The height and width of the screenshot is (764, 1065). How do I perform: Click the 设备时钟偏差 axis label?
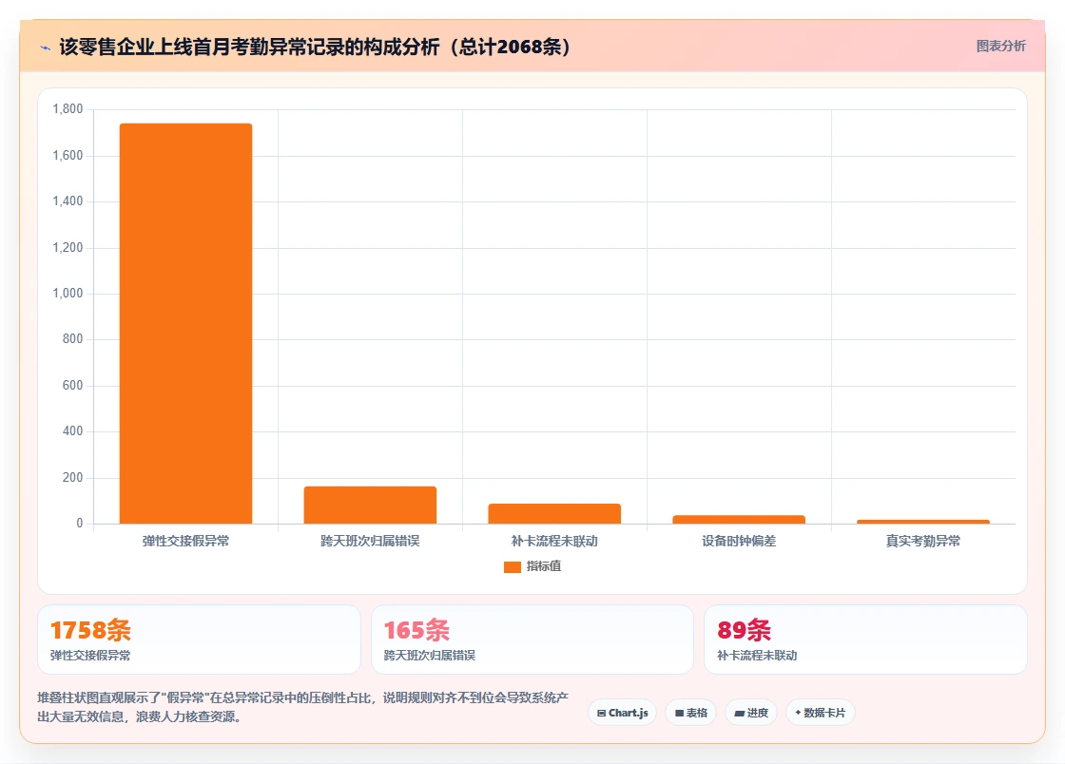(x=739, y=541)
